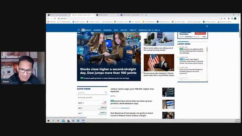Open Latest News 'Cramer says these 7' item
Viewport: 242px width, 136px height.
(191, 61)
